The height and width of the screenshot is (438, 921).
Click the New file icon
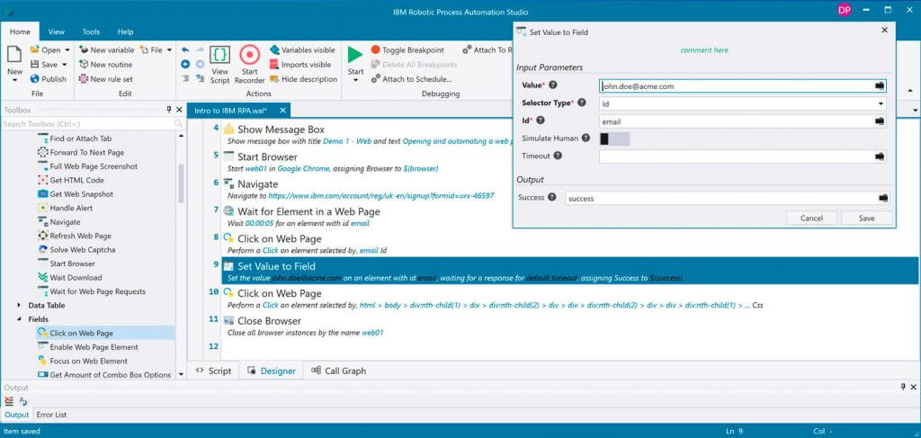click(x=14, y=55)
